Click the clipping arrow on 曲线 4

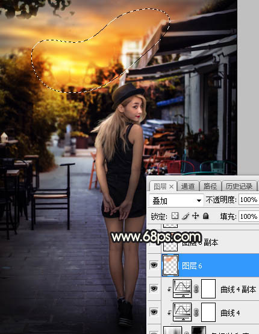point(169,312)
